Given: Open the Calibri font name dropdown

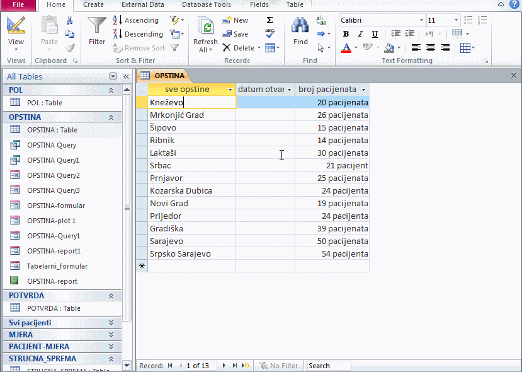Looking at the screenshot, I should (421, 20).
